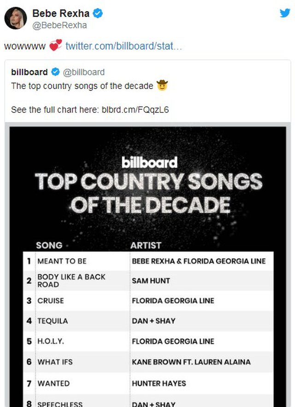Click Bebe Rexha's blue verified badge
Screen dimensions: 295x407
click(98, 13)
